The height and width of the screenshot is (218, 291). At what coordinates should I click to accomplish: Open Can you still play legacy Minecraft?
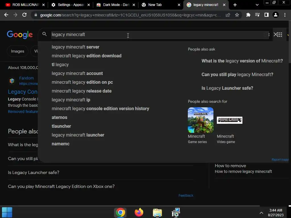(x=237, y=75)
